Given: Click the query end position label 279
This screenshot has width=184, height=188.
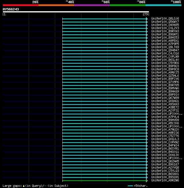Looking at the screenshot, I should (145, 14).
